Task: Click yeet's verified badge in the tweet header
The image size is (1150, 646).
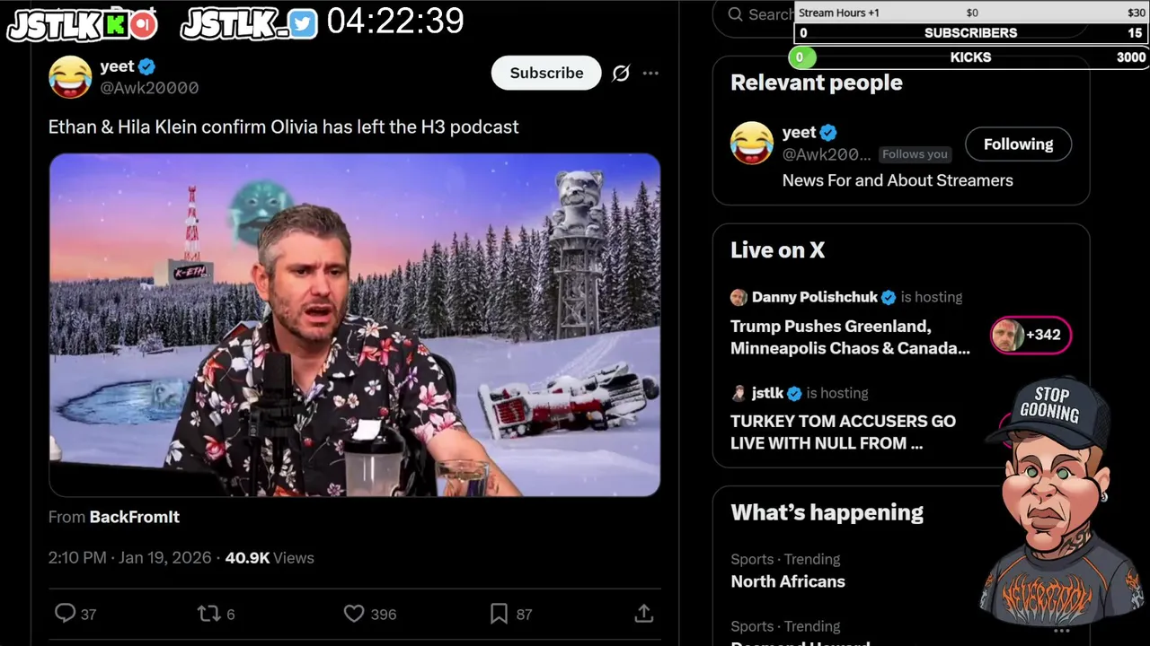Action: pos(146,66)
